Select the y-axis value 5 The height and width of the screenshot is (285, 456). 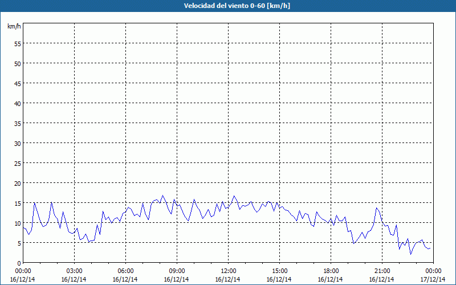[x=19, y=243]
